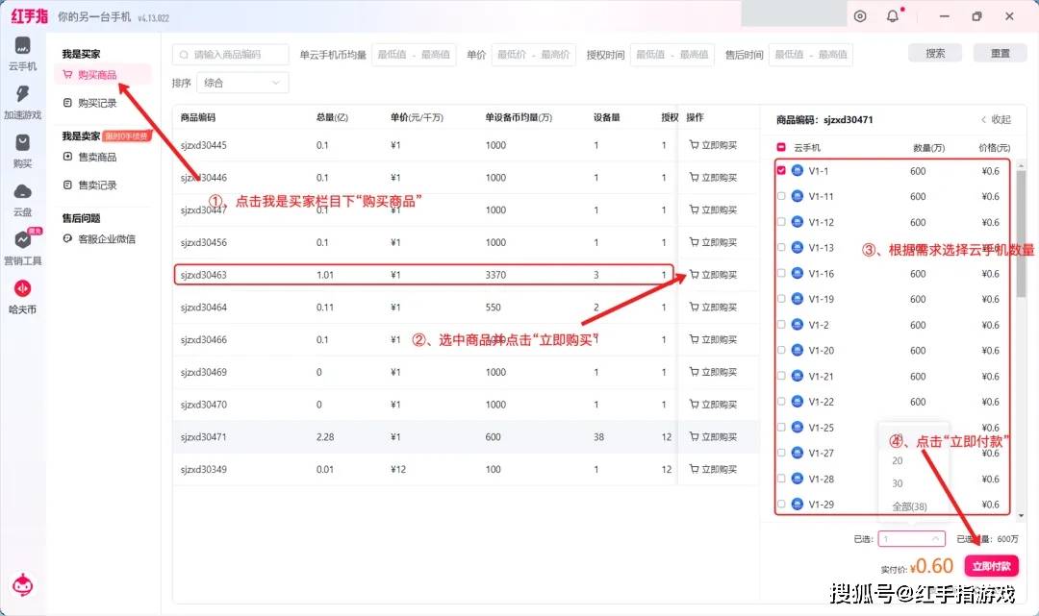This screenshot has width=1039, height=616.
Task: Click 立即购买 for sjzxd30445
Action: [x=713, y=145]
